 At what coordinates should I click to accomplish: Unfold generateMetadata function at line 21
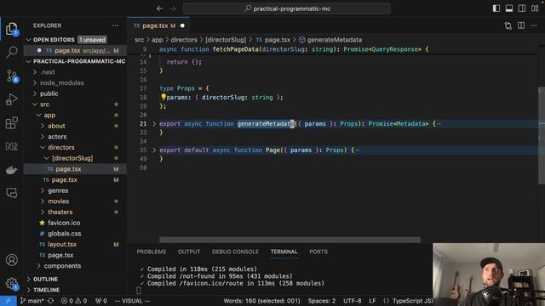(154, 124)
